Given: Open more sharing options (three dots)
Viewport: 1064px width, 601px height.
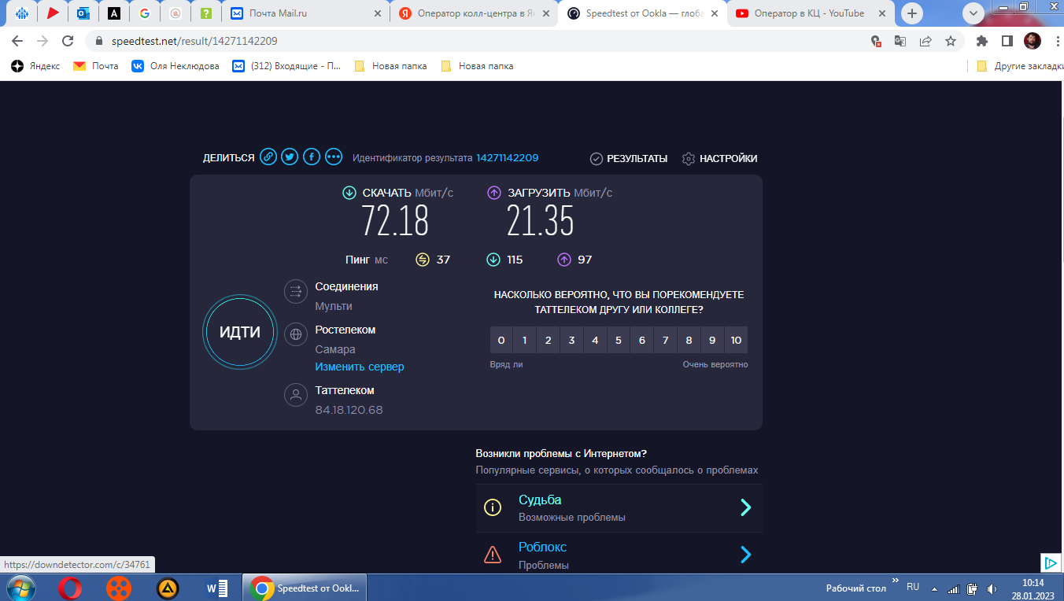Looking at the screenshot, I should point(334,157).
